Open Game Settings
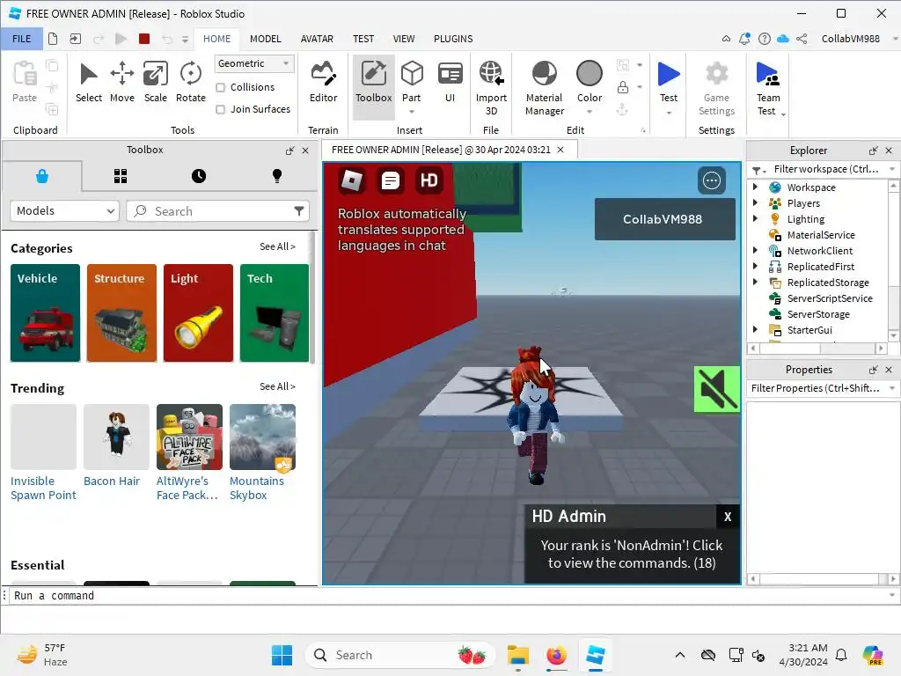This screenshot has height=676, width=901. (x=716, y=88)
